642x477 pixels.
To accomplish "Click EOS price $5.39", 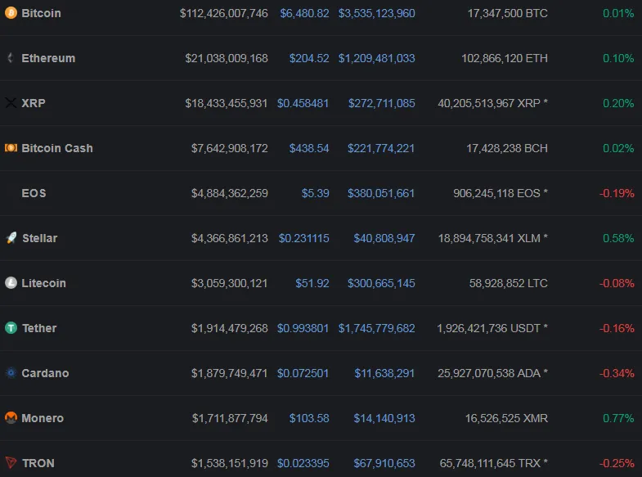I will click(315, 193).
